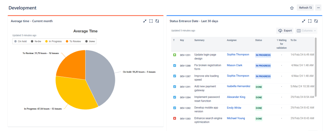Toggle the Done legend item in chart
The width and height of the screenshot is (330, 131).
[90, 41]
